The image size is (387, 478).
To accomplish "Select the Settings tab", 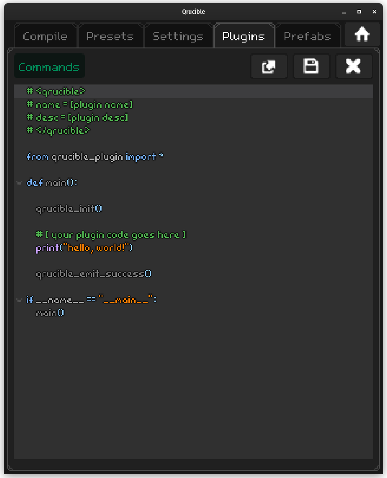I will click(178, 36).
